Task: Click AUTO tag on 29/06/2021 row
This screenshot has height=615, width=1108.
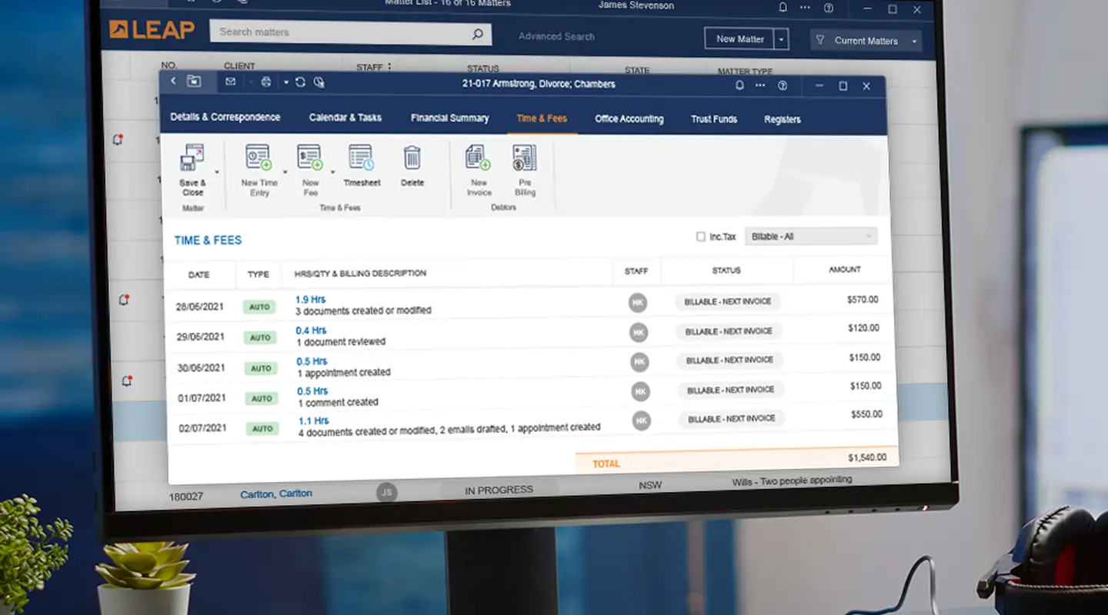Action: (x=260, y=337)
